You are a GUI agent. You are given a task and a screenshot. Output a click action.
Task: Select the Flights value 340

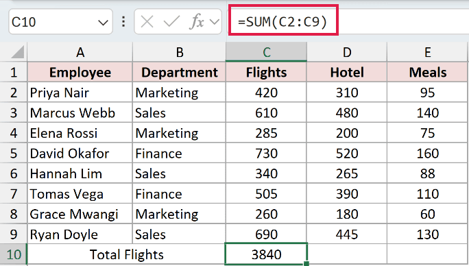pyautogui.click(x=266, y=173)
